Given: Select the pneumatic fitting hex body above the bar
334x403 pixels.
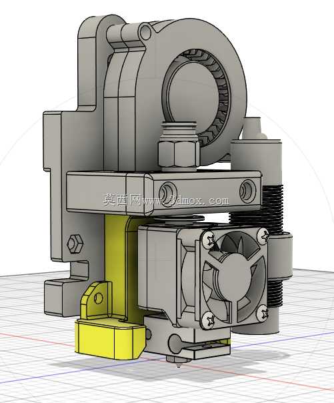Looking at the screenshot, I should click(x=179, y=155).
